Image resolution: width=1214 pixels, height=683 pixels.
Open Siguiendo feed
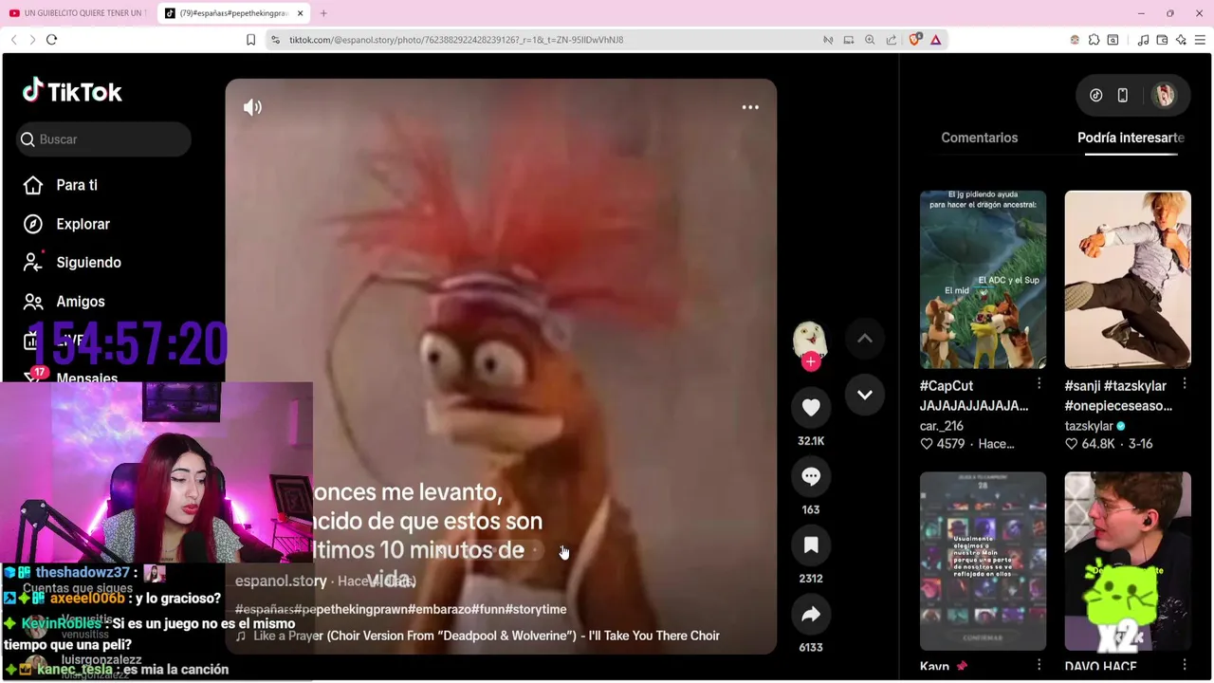pos(74,263)
